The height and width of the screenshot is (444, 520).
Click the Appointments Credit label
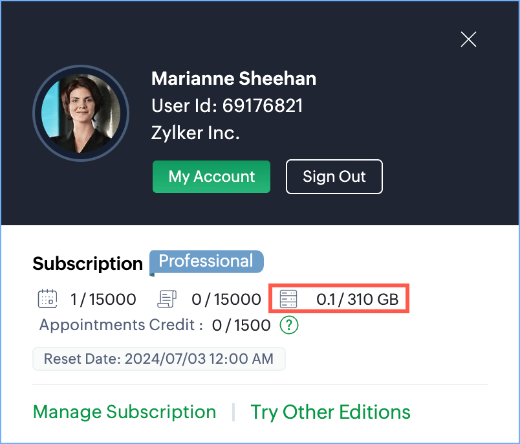(121, 325)
